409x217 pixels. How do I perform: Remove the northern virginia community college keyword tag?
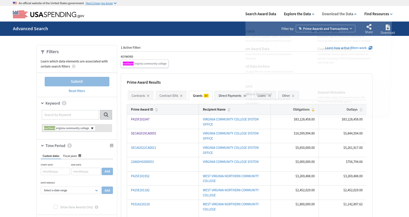[92, 128]
